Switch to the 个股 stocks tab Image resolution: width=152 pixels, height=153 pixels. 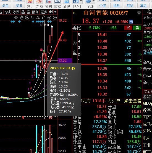(103, 6)
